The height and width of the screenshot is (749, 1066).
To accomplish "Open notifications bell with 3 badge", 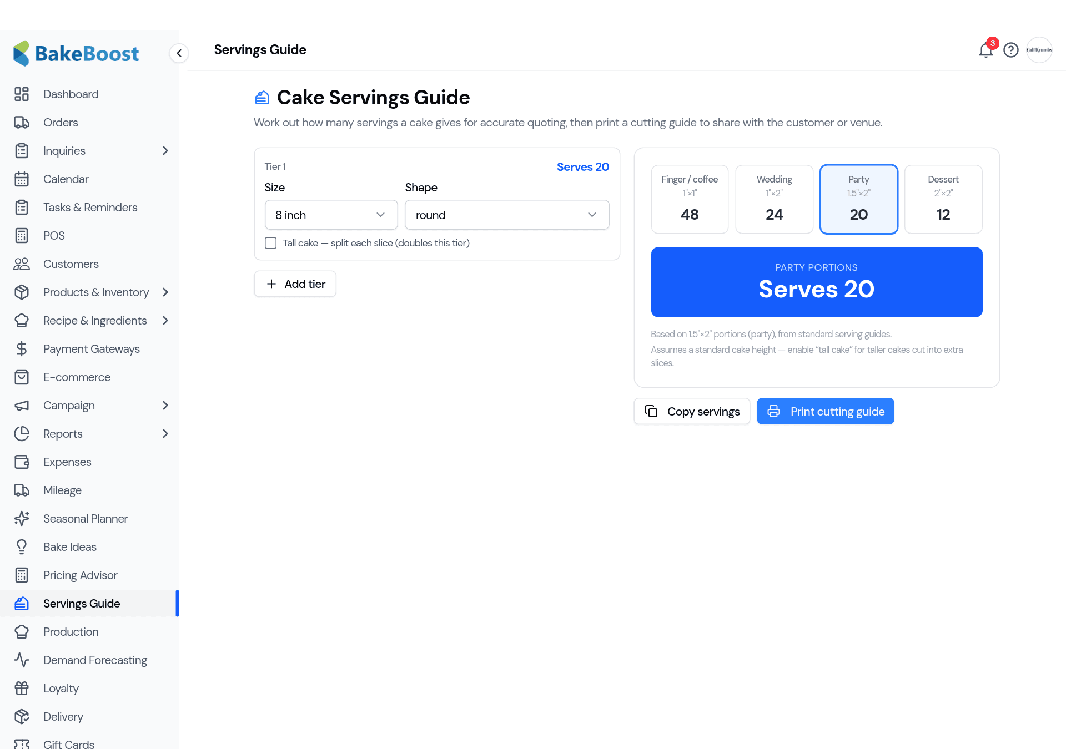I will tap(987, 50).
